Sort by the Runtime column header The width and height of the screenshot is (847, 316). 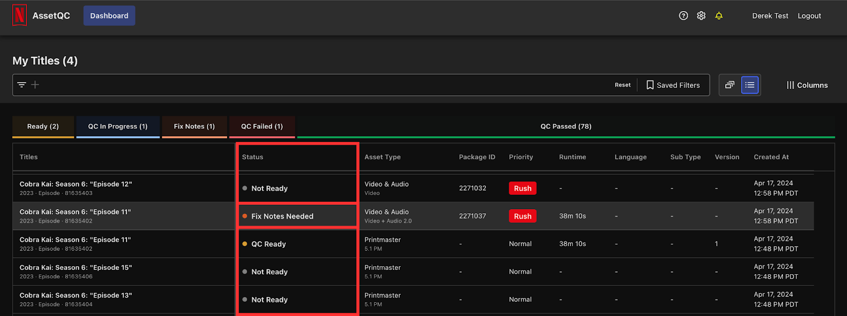(x=573, y=157)
